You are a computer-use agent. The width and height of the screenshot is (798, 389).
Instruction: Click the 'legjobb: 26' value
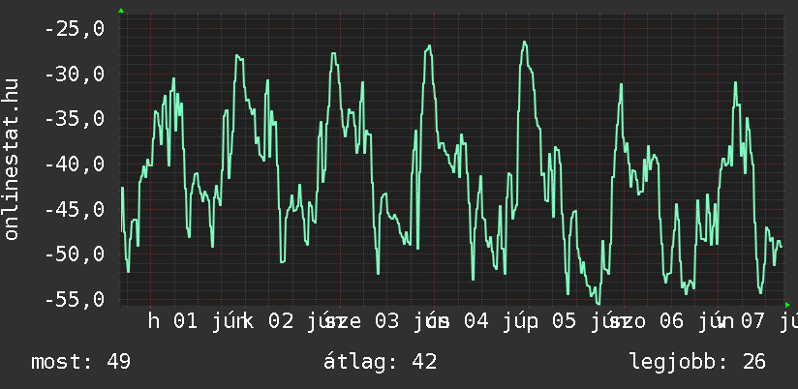(697, 362)
